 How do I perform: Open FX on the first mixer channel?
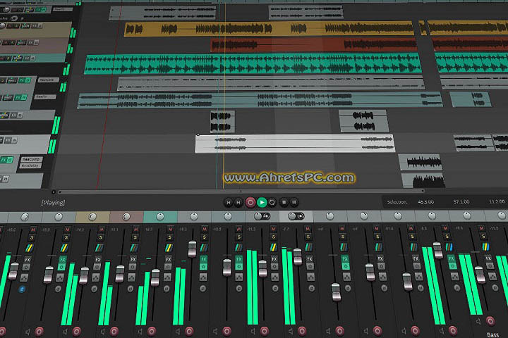point(28,261)
